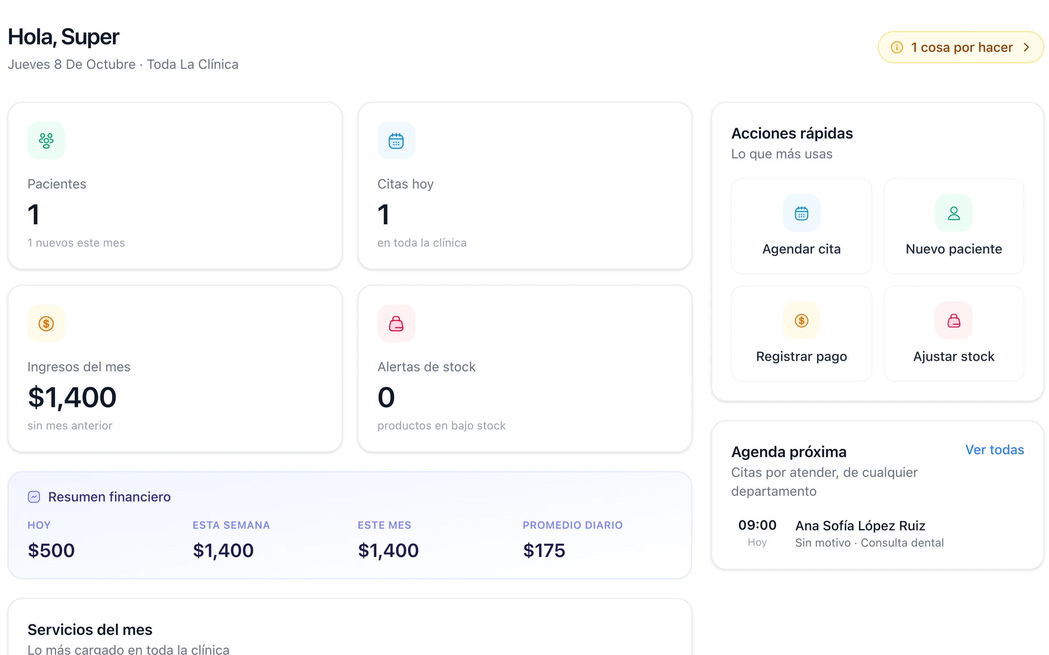Click the $1,400 value under ESTA SEMANA

[223, 550]
